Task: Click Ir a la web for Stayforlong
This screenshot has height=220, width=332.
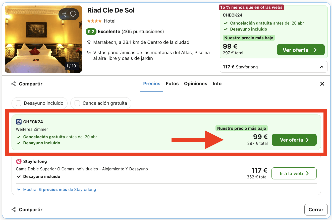Action: tap(294, 173)
